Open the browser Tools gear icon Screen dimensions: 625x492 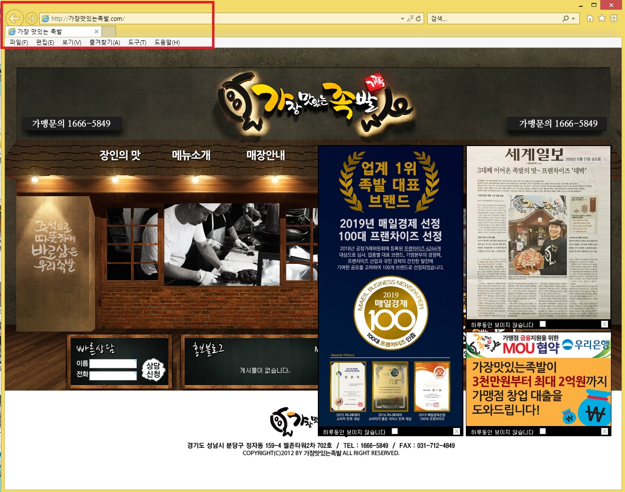coord(614,18)
